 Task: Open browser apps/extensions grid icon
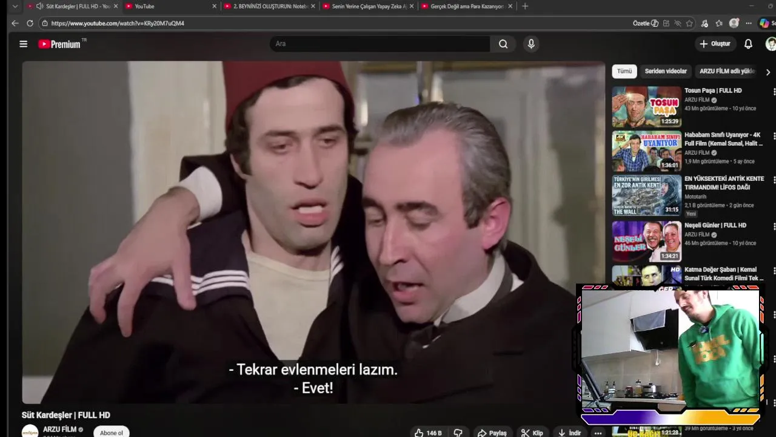pyautogui.click(x=666, y=23)
